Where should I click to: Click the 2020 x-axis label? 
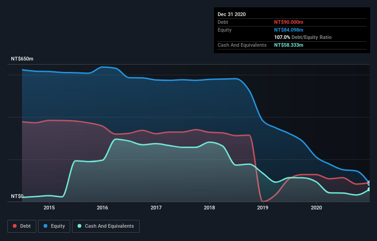coord(316,208)
